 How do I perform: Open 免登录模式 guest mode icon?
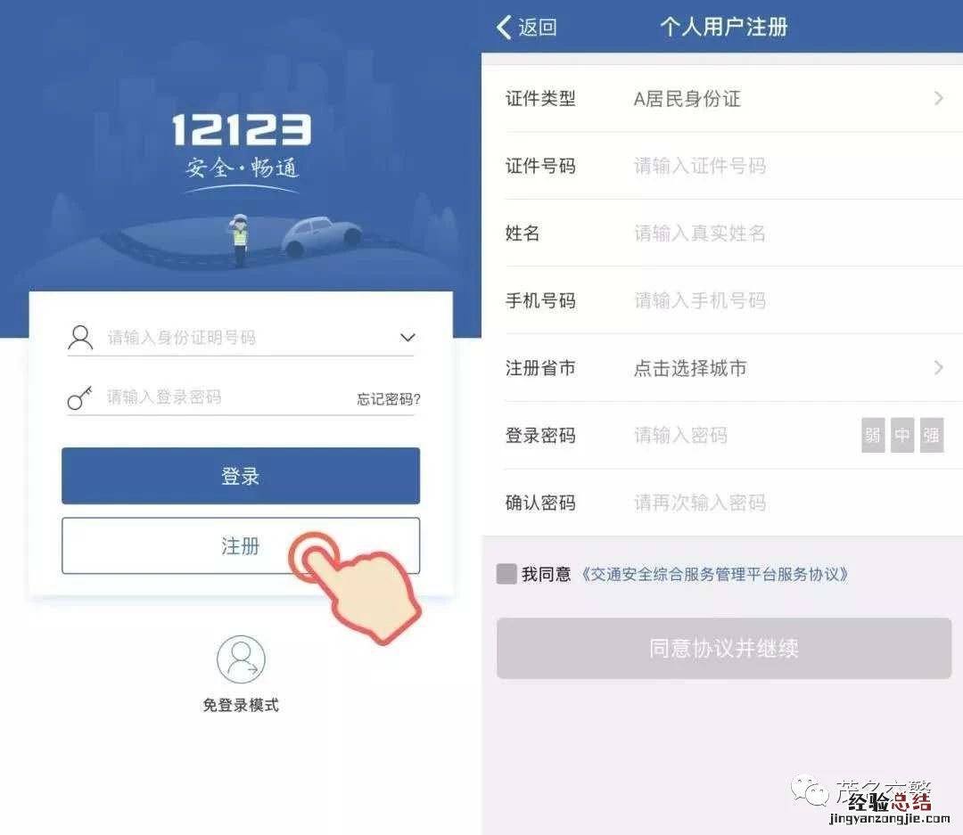241,659
